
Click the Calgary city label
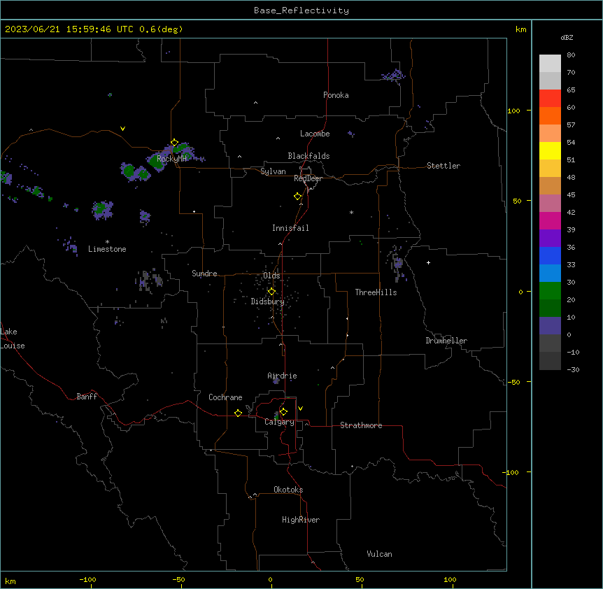(x=279, y=422)
